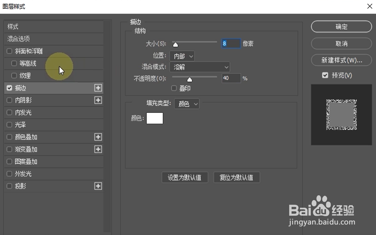
Task: Open the 斜面和浮雕 settings row
Action: pos(54,51)
